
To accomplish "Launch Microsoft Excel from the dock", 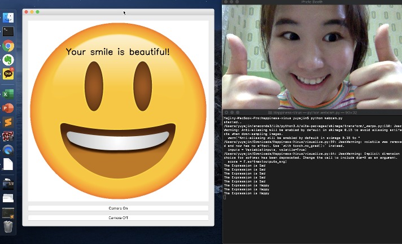I will [x=8, y=94].
